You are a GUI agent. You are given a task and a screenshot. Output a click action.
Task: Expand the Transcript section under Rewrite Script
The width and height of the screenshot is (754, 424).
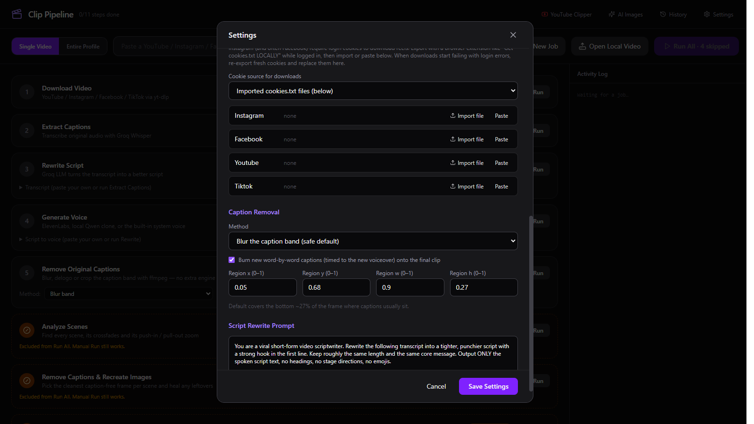click(85, 188)
